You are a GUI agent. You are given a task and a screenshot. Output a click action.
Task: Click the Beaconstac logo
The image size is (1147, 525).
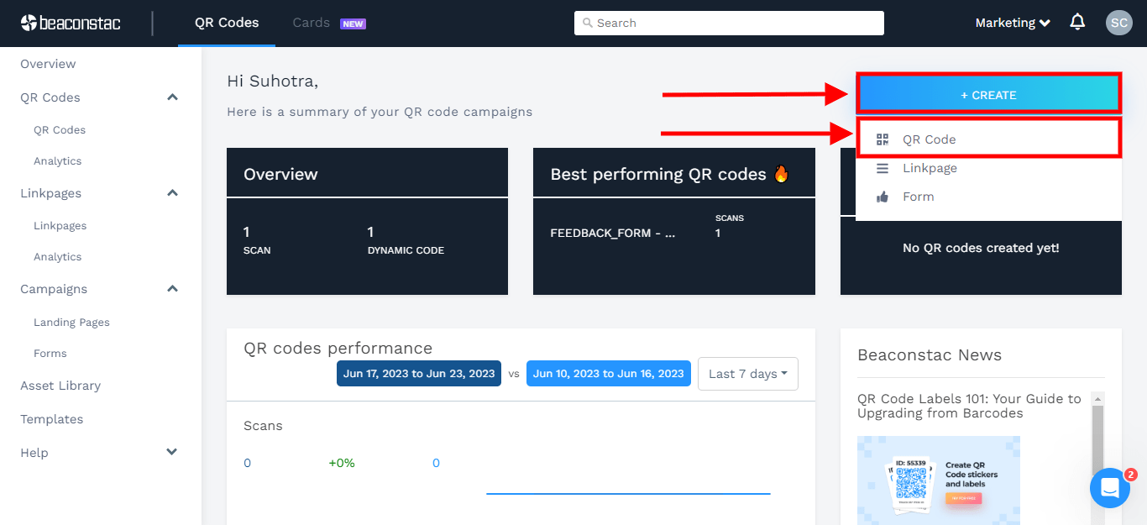(71, 23)
